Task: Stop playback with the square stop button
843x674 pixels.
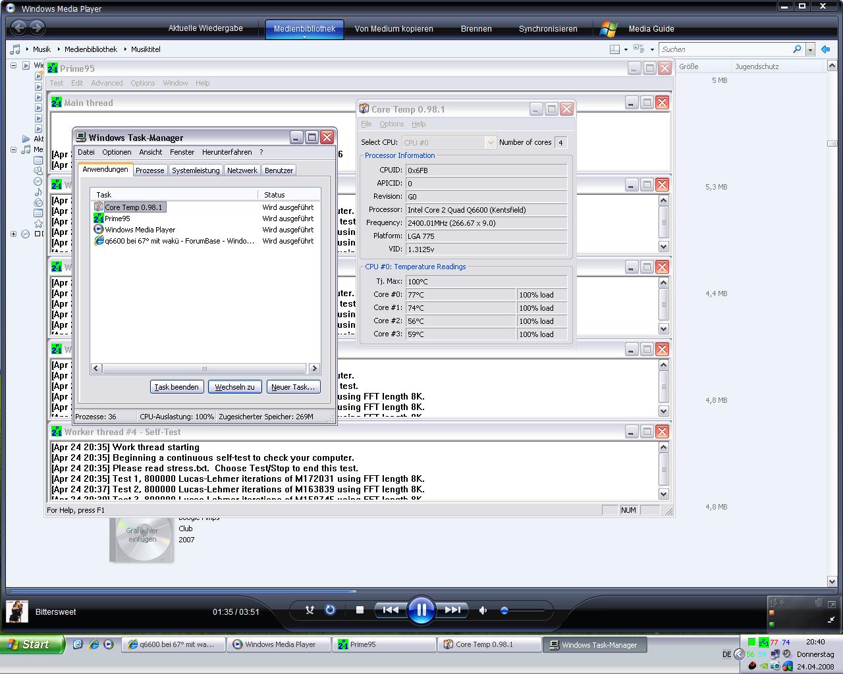Action: coord(360,610)
